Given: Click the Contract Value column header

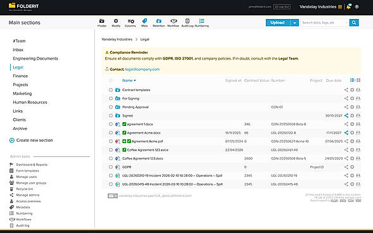Looking at the screenshot, I should click(x=257, y=80).
